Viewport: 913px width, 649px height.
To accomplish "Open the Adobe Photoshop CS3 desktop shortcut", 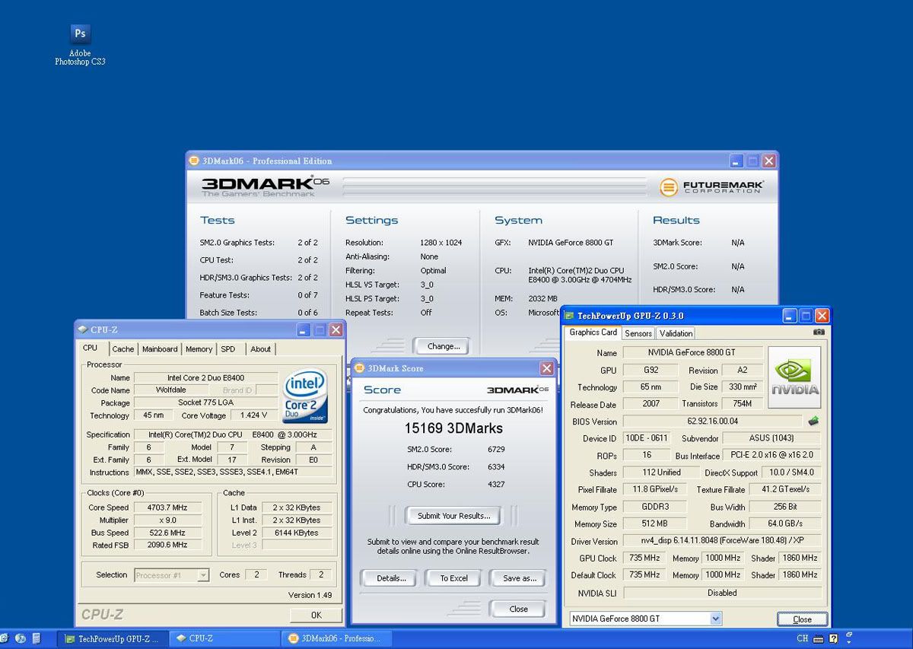I will tap(80, 44).
